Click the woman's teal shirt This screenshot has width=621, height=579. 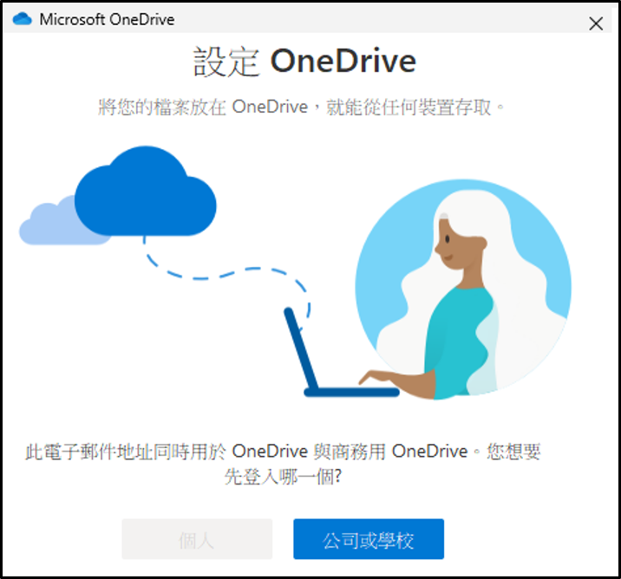click(460, 341)
